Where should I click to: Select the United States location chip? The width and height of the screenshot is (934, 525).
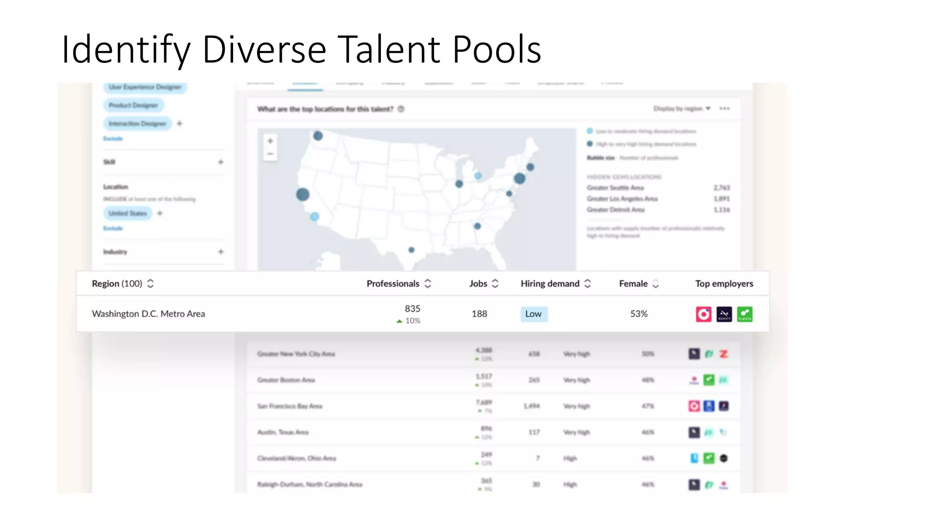coord(128,213)
